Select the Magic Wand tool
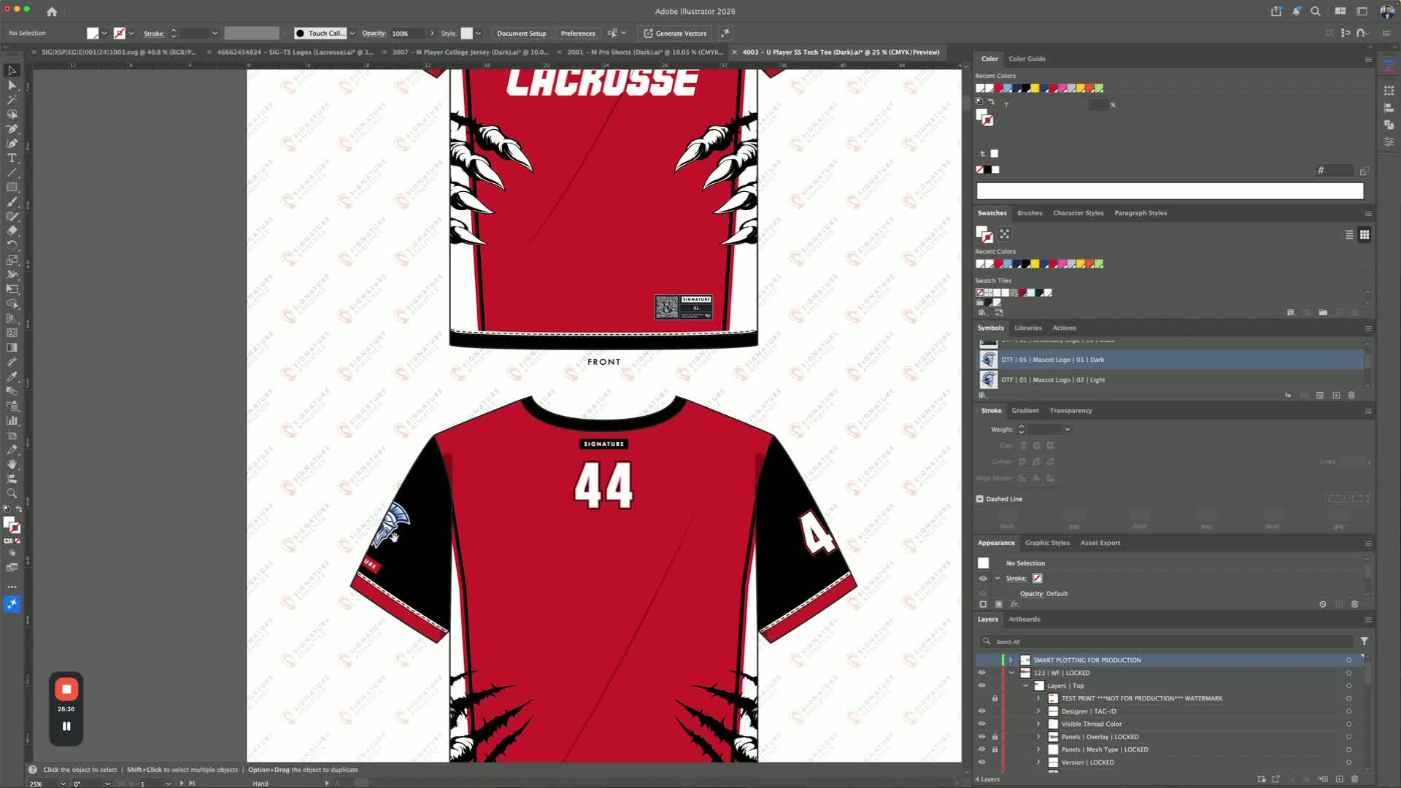1401x788 pixels. click(12, 100)
